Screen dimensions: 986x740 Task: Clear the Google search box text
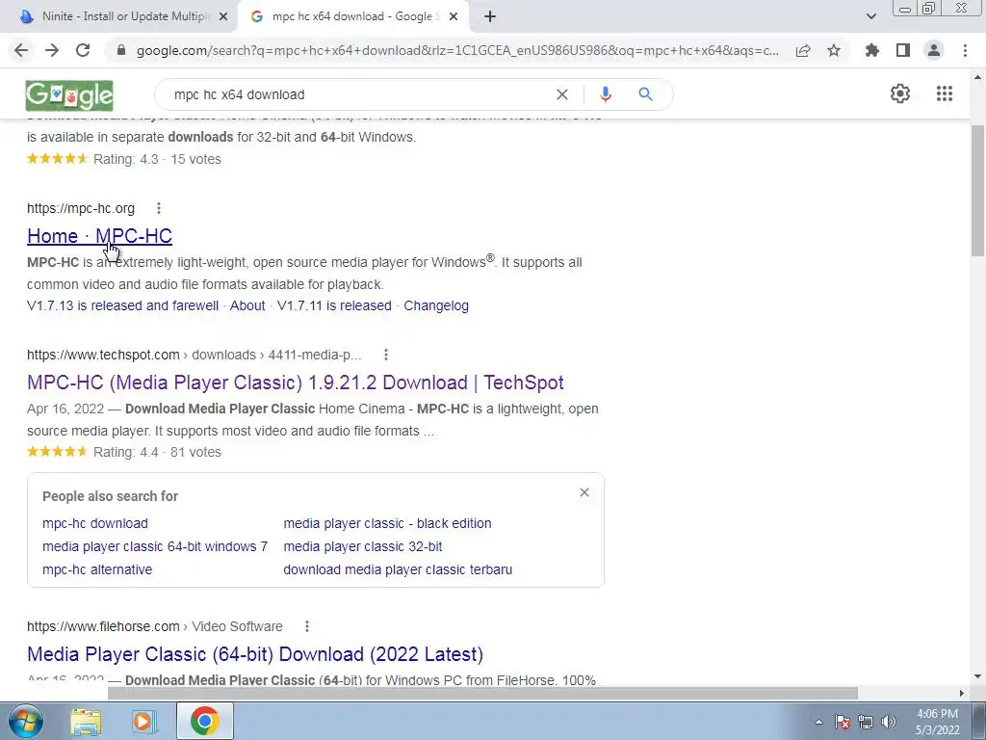[562, 94]
